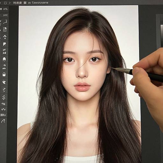Select the tilted eyedropper-like tool icon
This screenshot has width=163, height=163.
4,82
